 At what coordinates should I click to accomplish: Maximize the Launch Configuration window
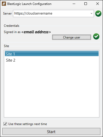(x=86, y=4)
